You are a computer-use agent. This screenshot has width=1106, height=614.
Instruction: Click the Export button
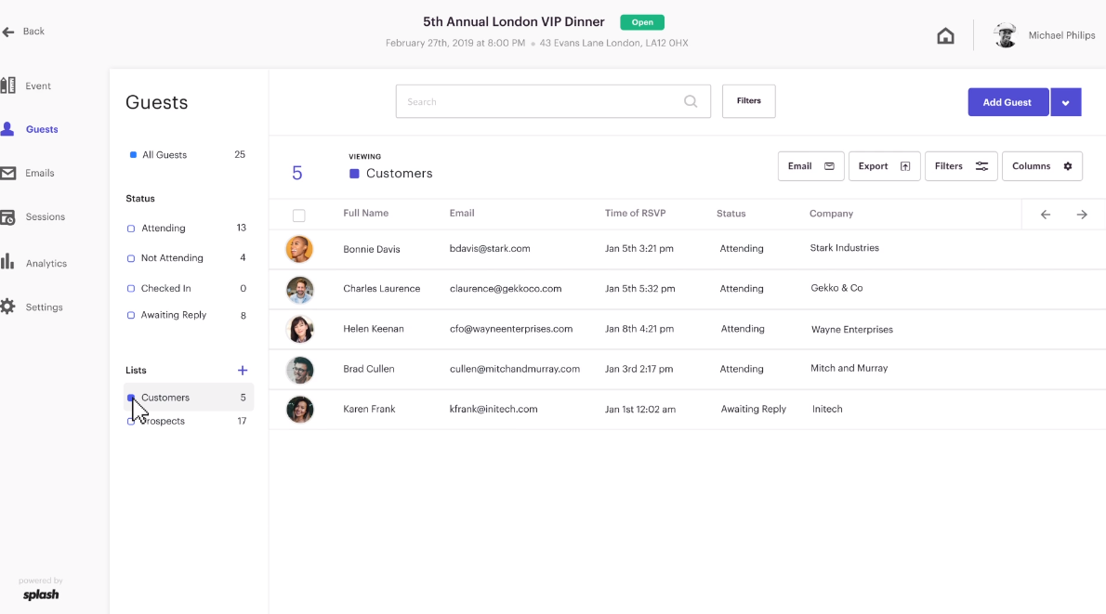[884, 166]
